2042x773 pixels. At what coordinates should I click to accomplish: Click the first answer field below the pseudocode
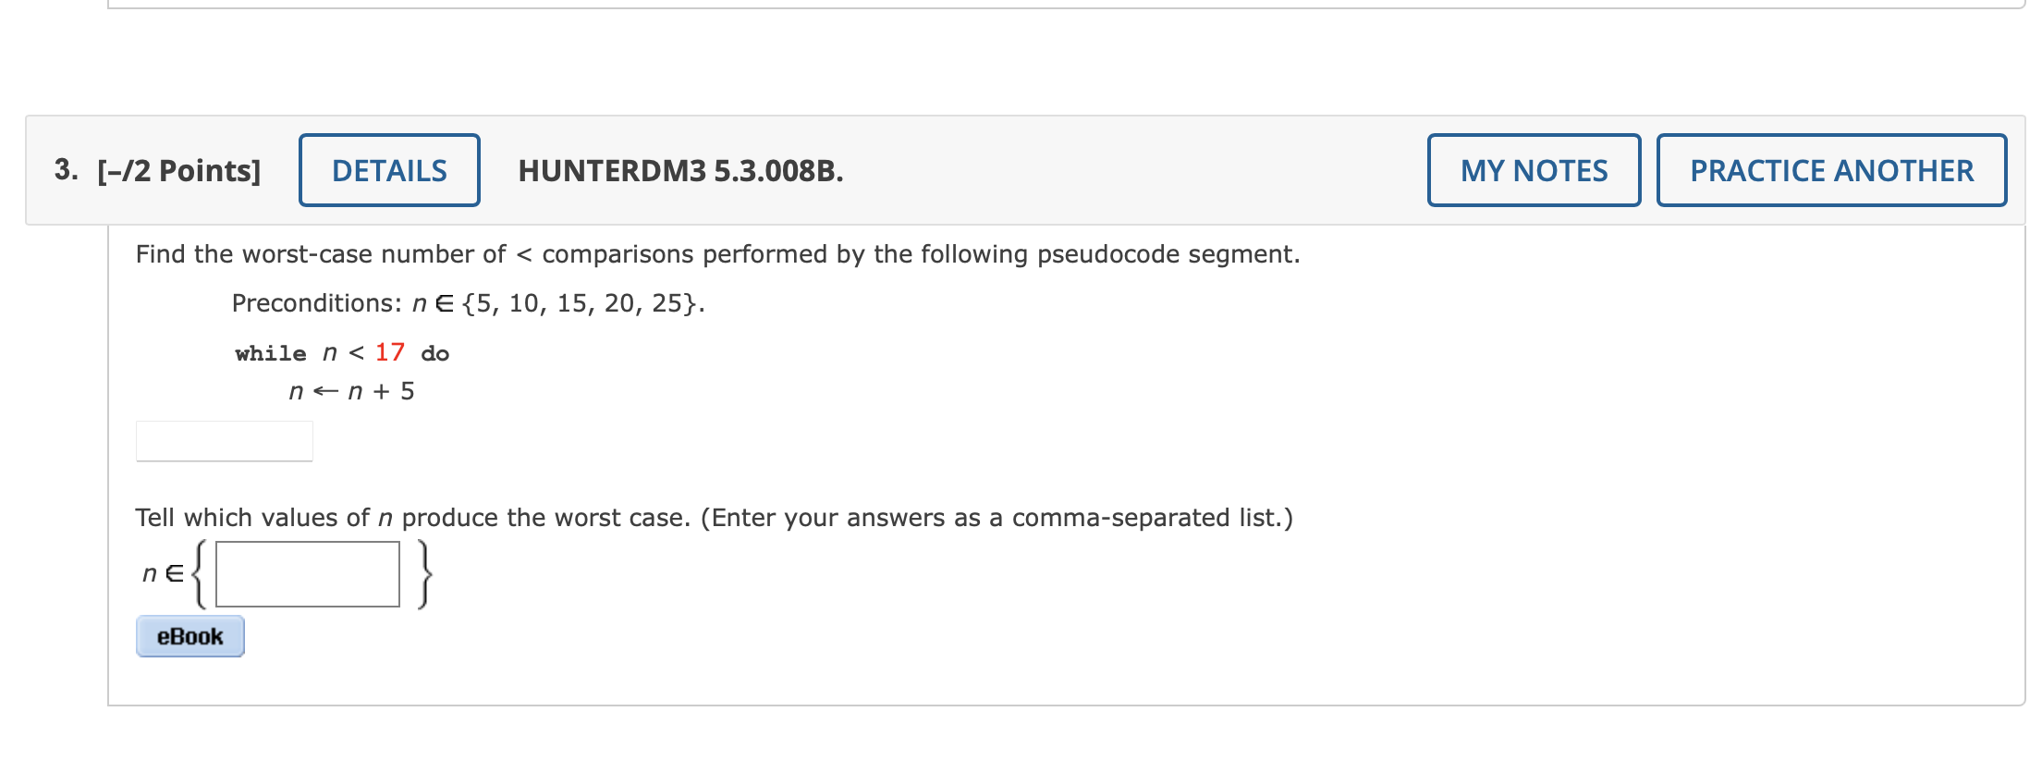click(x=223, y=439)
